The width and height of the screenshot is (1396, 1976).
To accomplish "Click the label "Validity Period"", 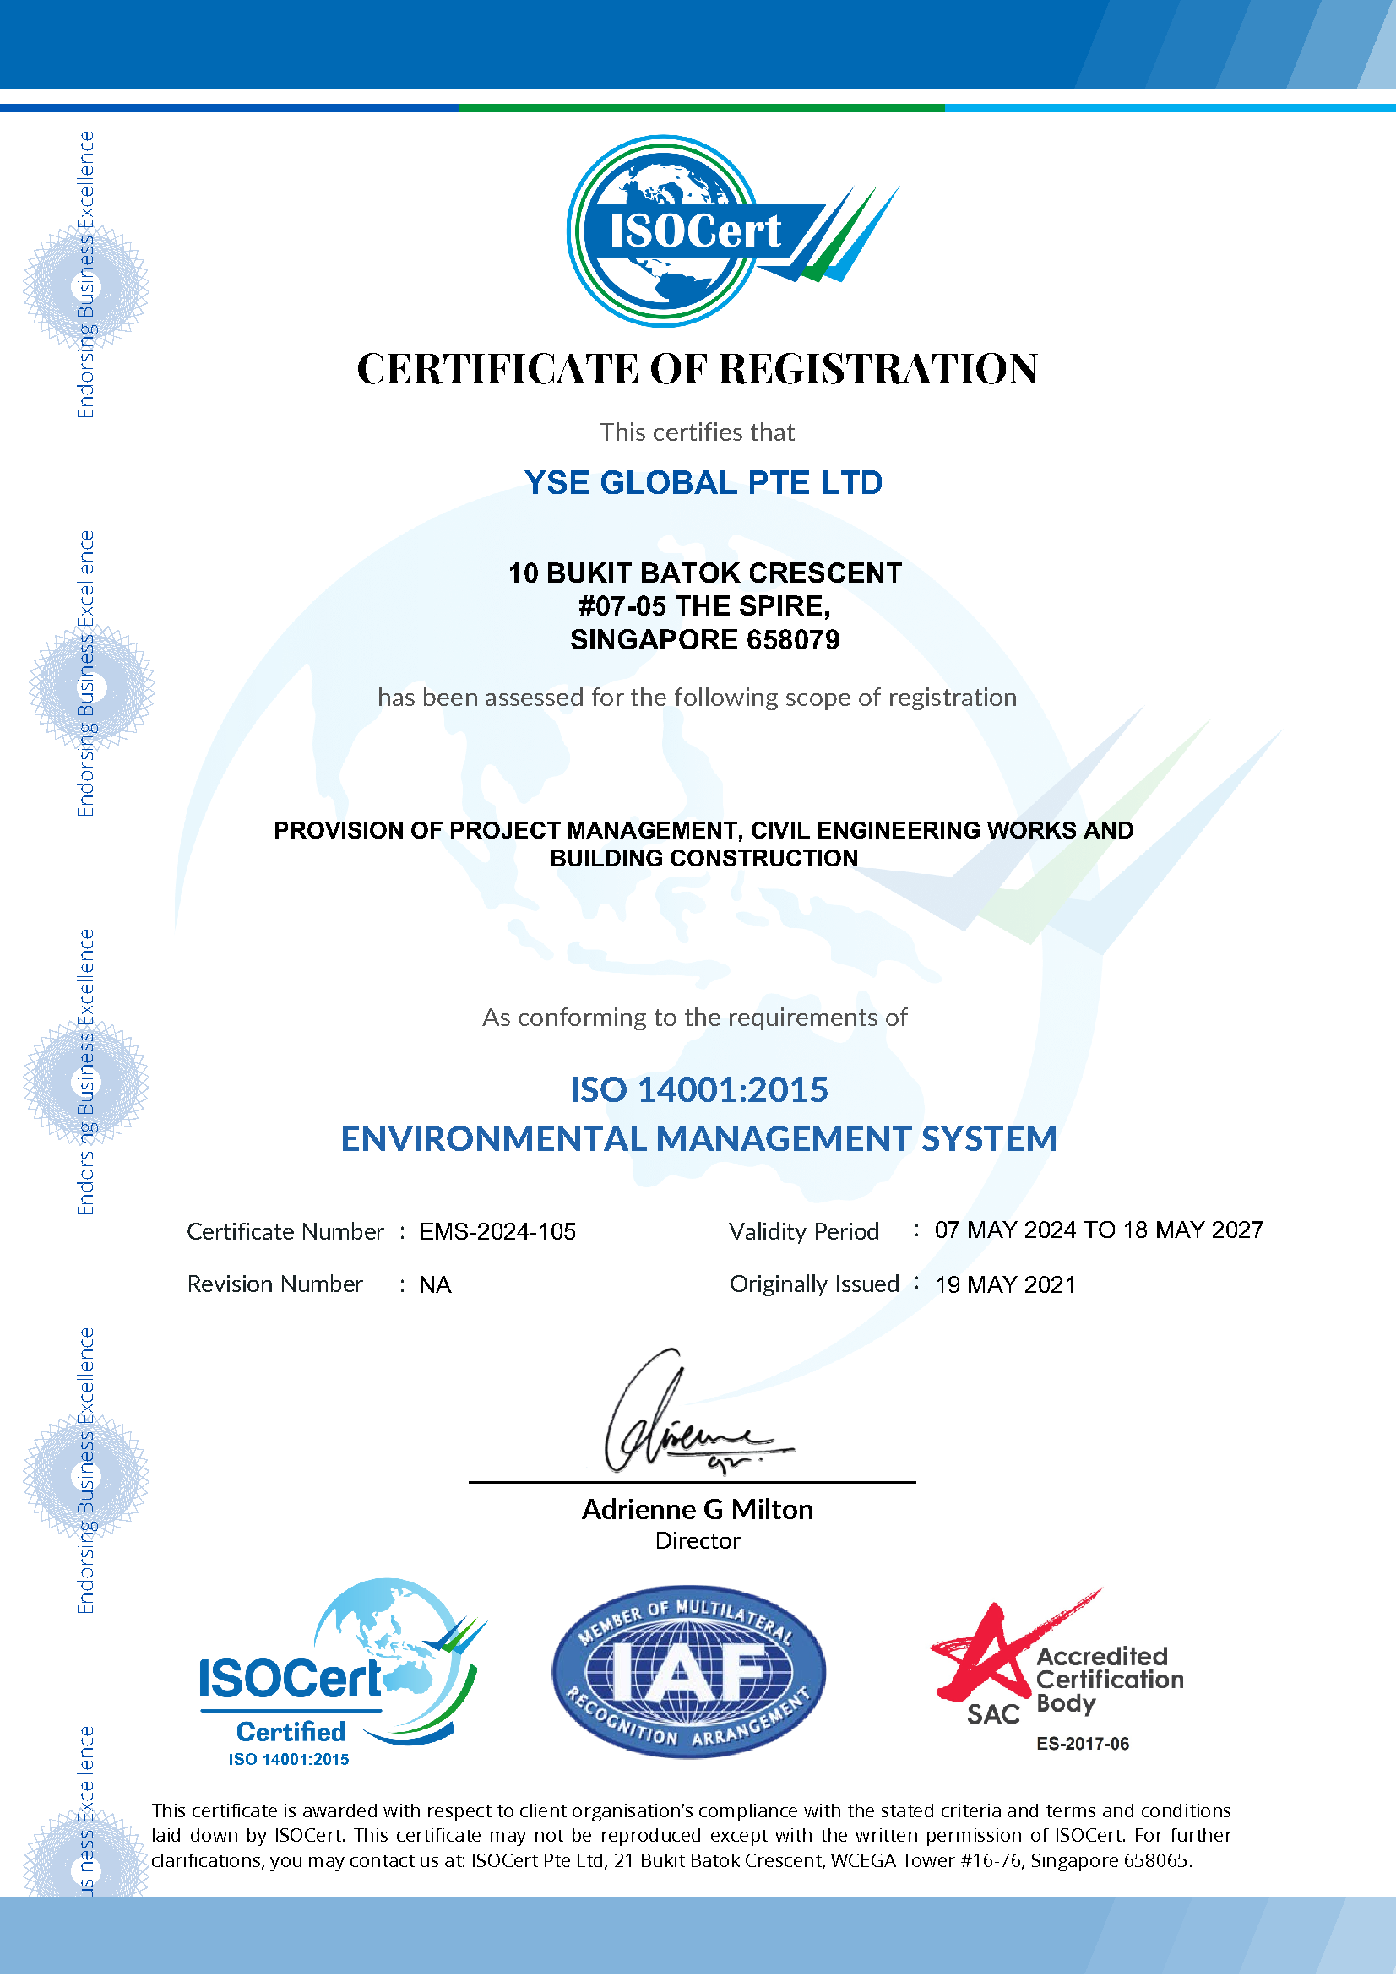I will point(804,1232).
